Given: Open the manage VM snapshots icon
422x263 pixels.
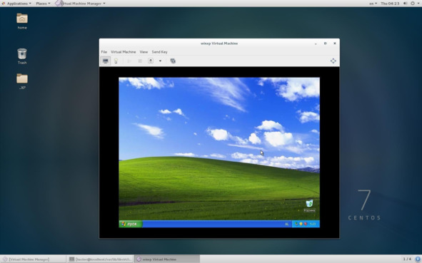Looking at the screenshot, I should click(x=173, y=61).
